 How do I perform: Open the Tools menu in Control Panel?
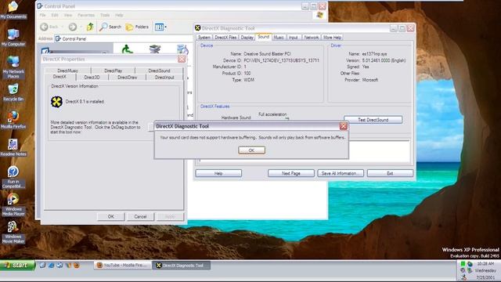coord(105,15)
